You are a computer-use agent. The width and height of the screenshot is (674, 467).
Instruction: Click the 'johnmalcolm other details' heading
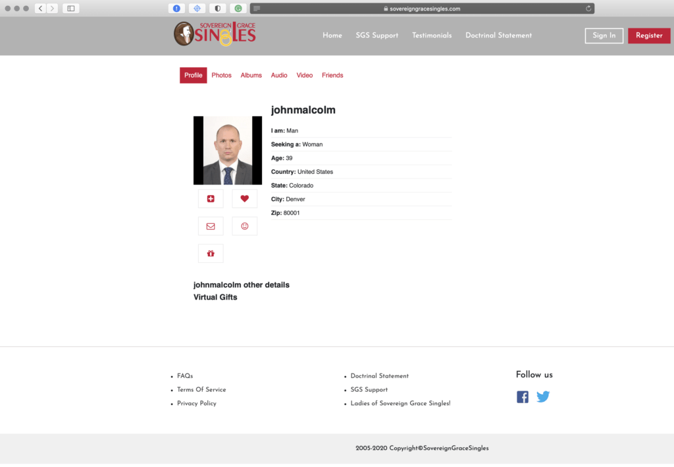click(242, 285)
